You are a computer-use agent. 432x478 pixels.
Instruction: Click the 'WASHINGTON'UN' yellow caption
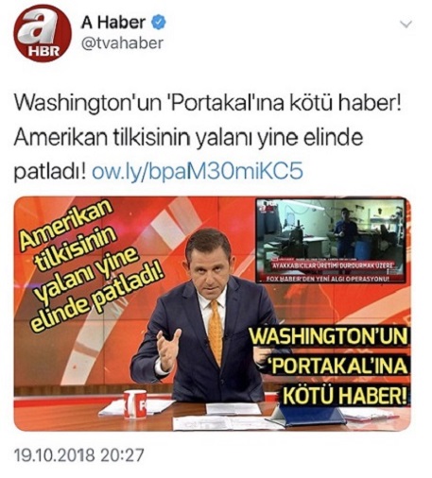click(329, 337)
